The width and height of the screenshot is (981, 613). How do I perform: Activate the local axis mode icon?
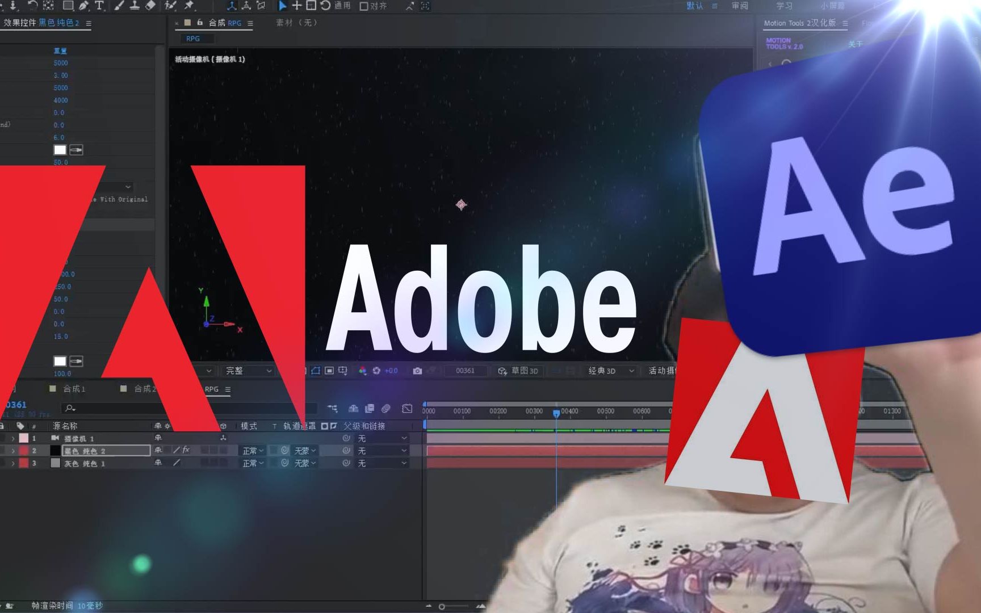point(232,6)
